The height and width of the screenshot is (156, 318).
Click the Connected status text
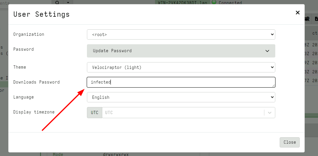pos(230,3)
